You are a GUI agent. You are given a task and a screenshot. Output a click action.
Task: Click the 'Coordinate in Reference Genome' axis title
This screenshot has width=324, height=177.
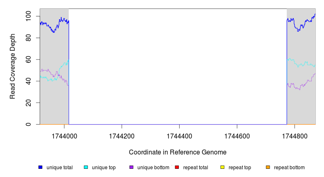[178, 152]
